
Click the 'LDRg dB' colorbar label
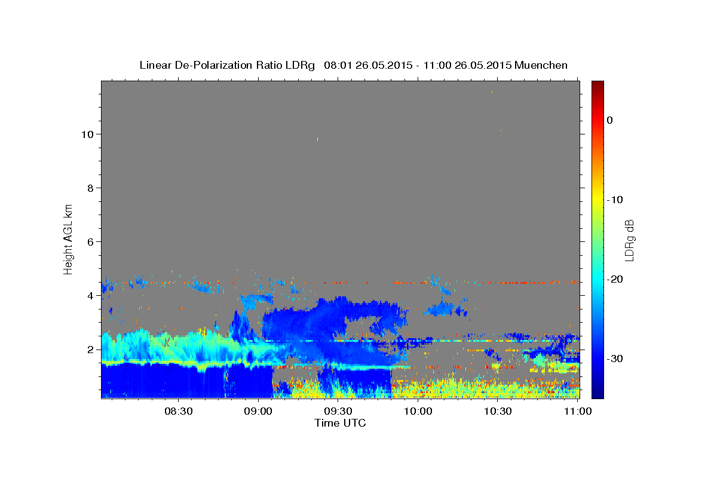coord(629,240)
